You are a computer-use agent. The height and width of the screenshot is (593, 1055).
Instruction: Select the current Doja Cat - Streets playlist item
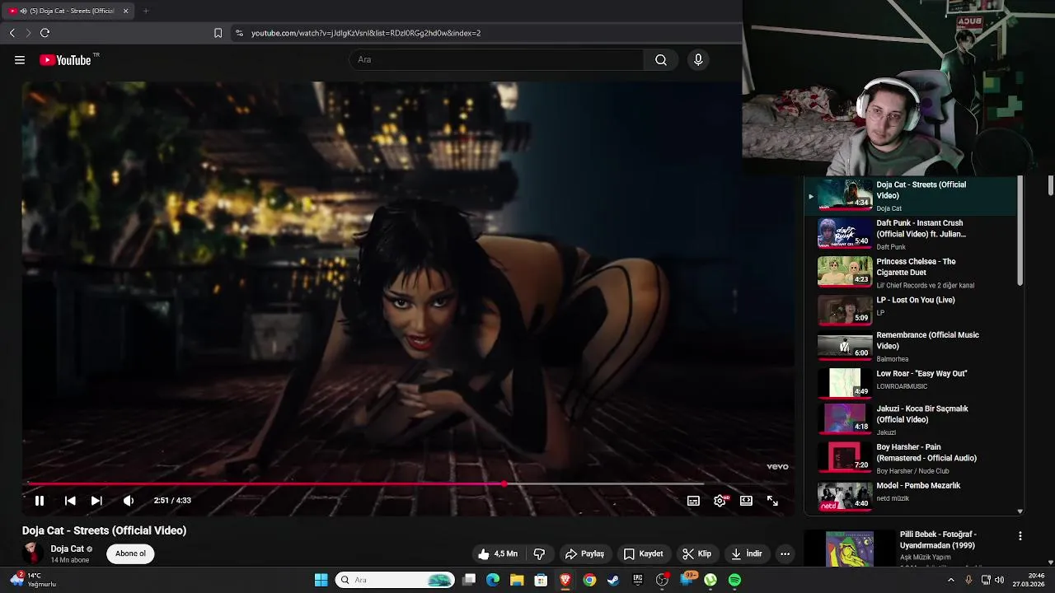tap(911, 196)
